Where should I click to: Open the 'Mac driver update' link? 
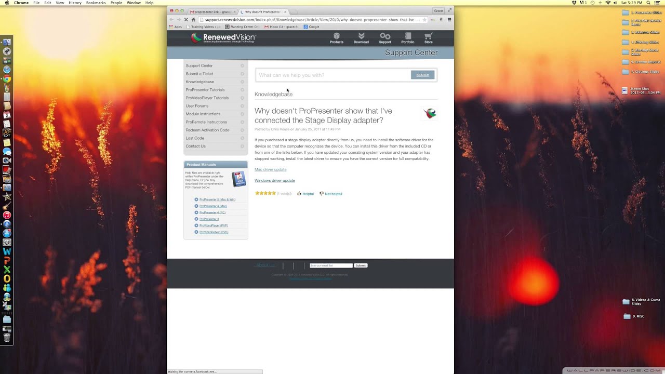(270, 169)
